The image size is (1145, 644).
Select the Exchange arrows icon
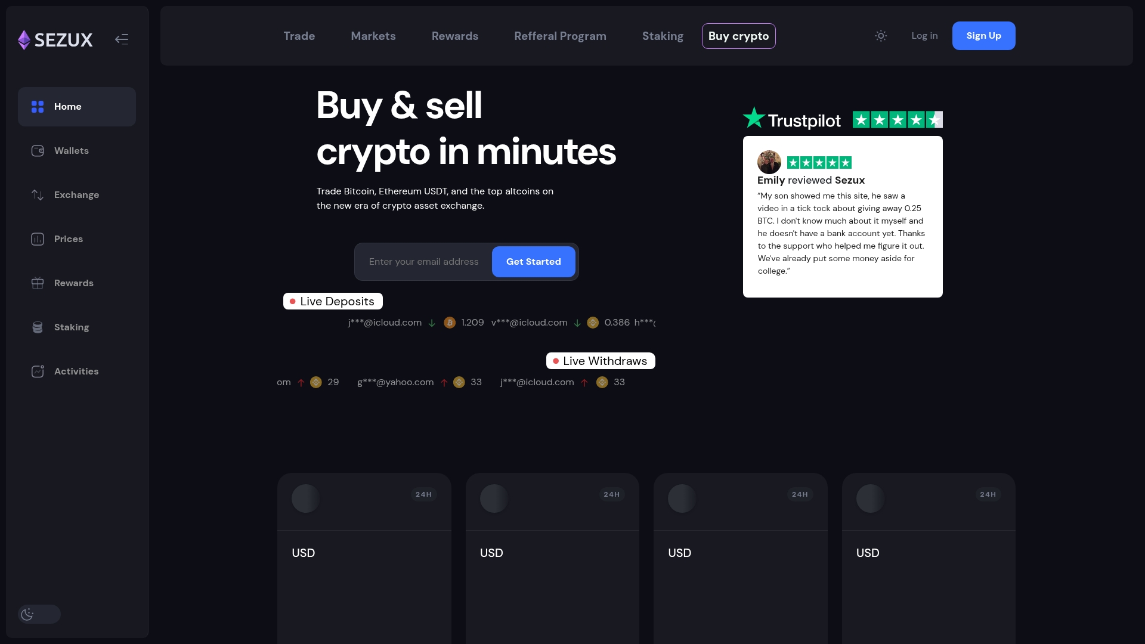(x=38, y=195)
